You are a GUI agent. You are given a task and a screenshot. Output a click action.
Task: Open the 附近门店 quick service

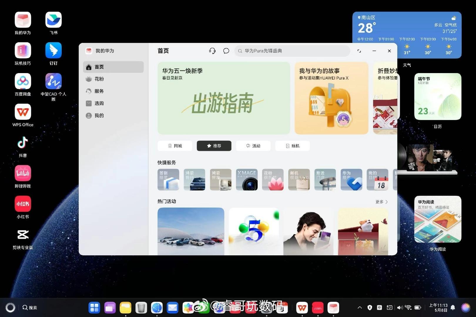coord(325,180)
